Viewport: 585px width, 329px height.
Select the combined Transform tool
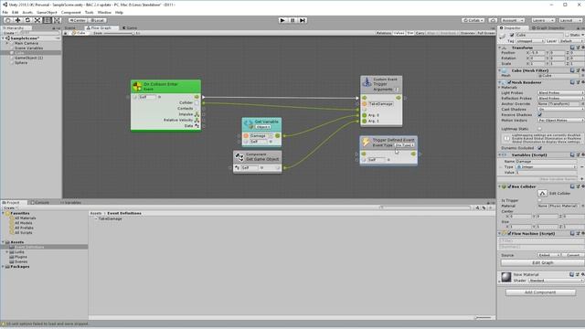tap(57, 20)
